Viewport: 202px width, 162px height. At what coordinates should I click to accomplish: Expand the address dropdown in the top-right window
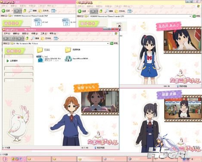pyautogui.click(x=190, y=16)
